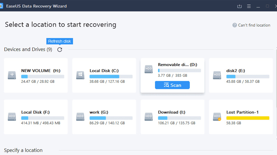Click the Refresh disk circular arrow icon
Viewport: 277px width, 155px height.
60,50
